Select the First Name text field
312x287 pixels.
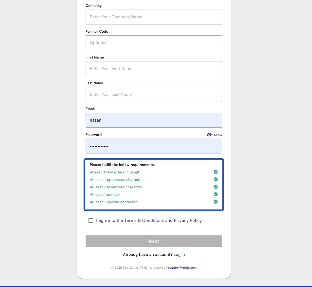[154, 69]
